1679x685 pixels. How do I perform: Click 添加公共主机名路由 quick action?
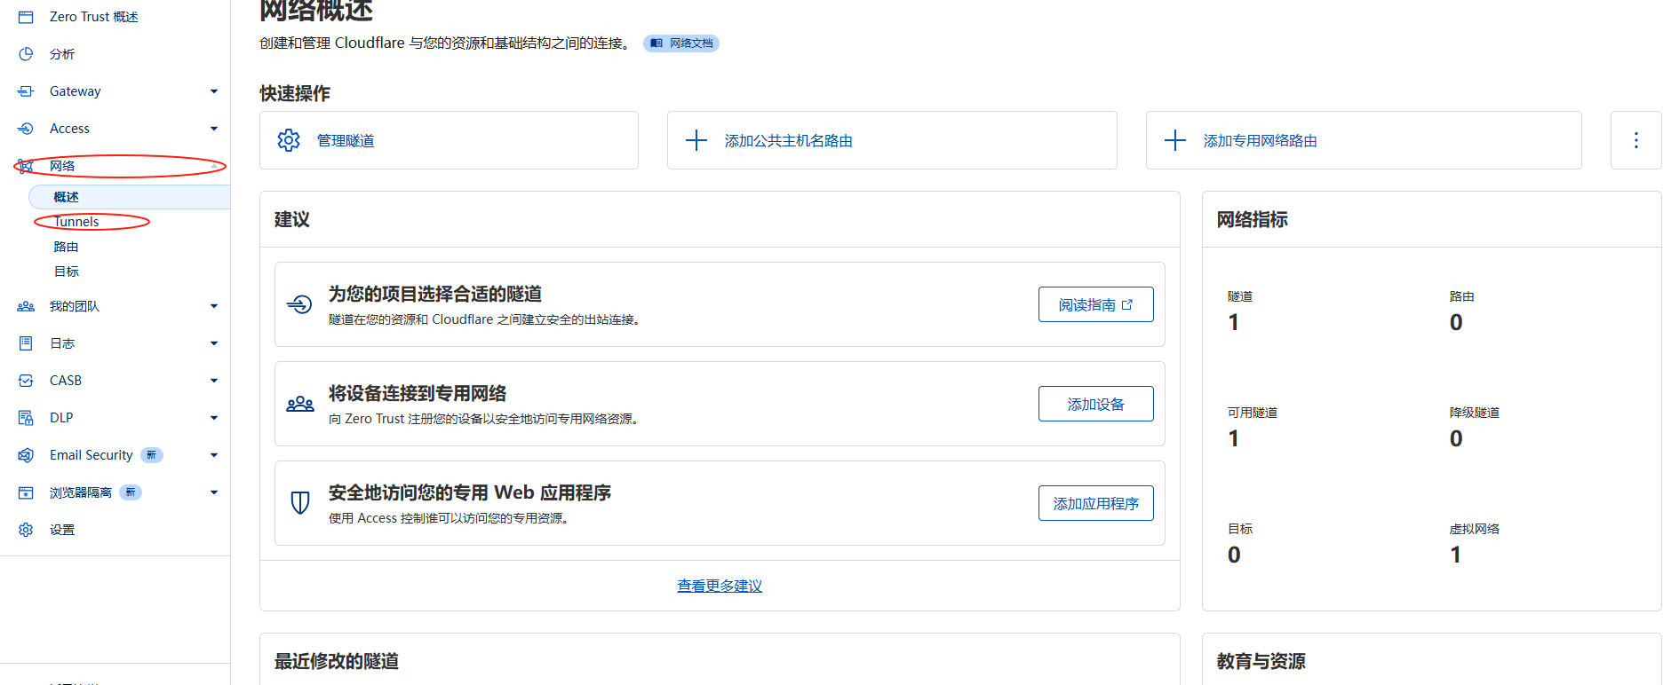tap(892, 140)
